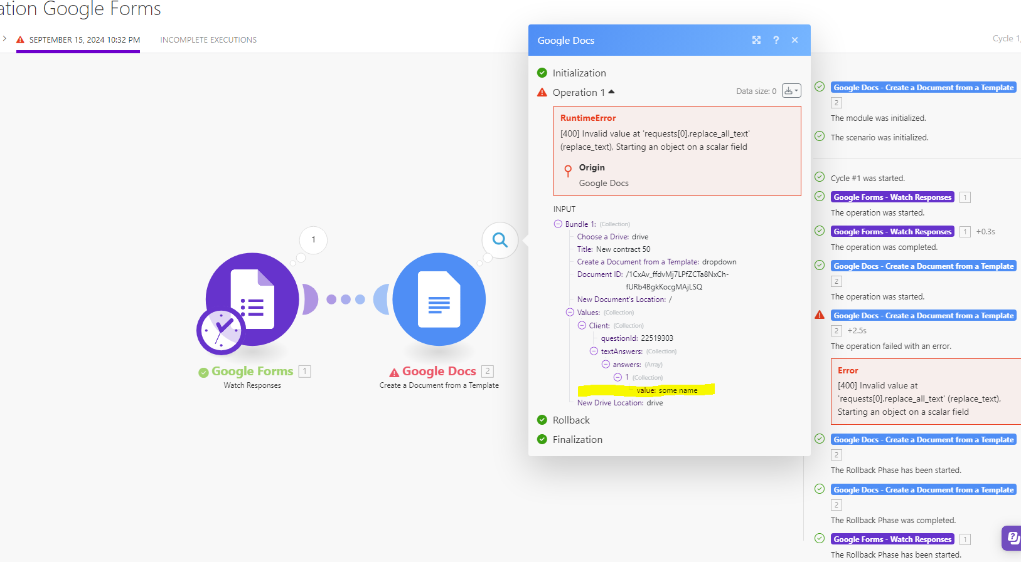Open the Google Docs module on the canvas
This screenshot has height=562, width=1021.
(x=439, y=299)
